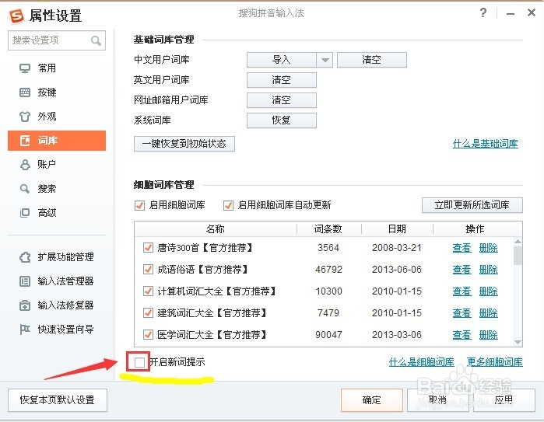The height and width of the screenshot is (422, 544).
Task: Click the scroll up arrow of dictionary list
Action: tap(518, 241)
